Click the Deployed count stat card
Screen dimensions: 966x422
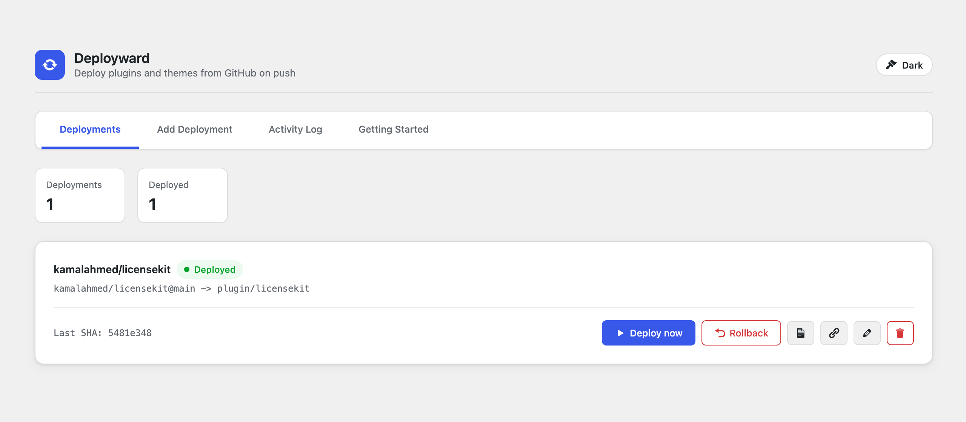[183, 195]
